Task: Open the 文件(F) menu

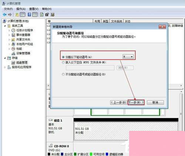Action: (x=8, y=9)
